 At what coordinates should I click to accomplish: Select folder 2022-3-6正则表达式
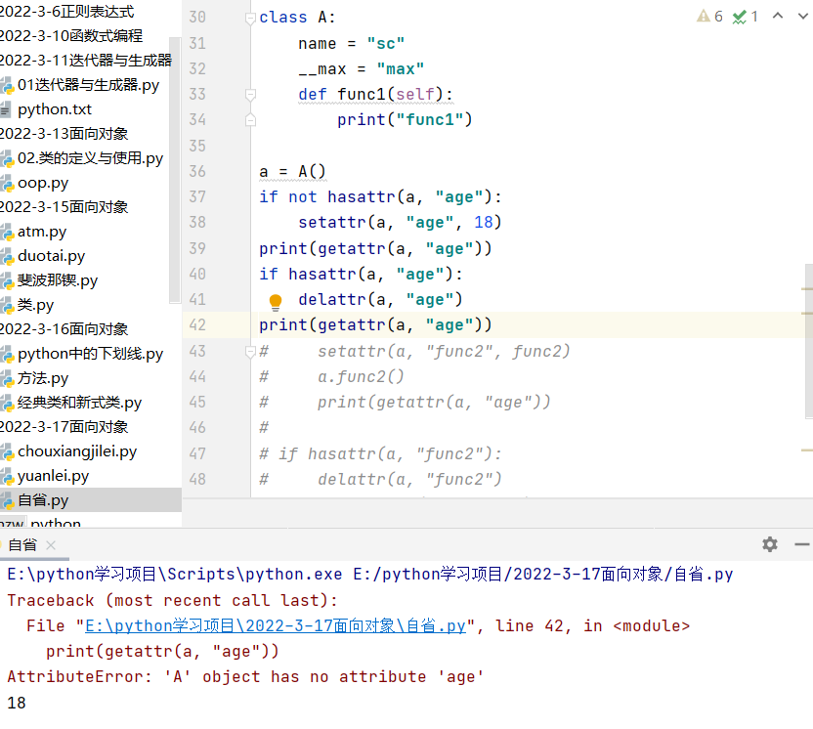[x=66, y=12]
